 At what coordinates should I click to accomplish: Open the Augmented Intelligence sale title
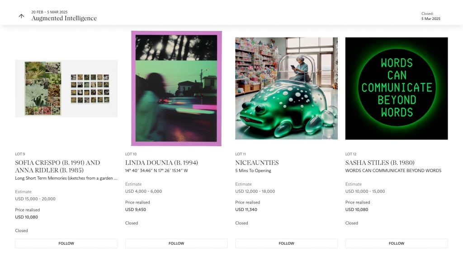click(64, 18)
